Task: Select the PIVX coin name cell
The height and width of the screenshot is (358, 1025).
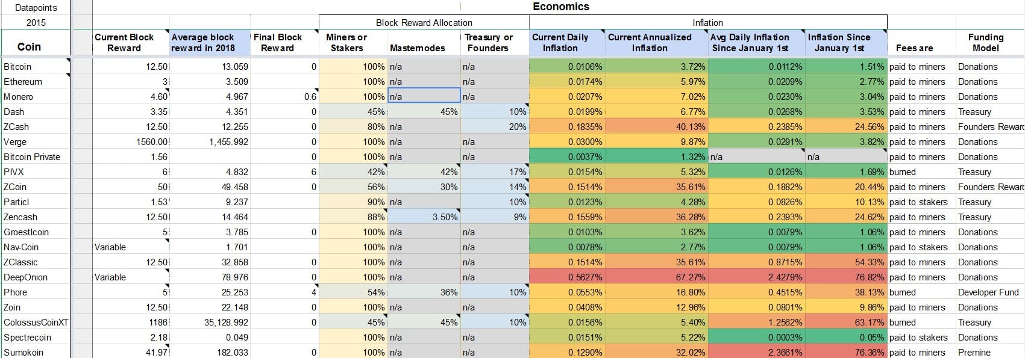Action: click(x=36, y=171)
